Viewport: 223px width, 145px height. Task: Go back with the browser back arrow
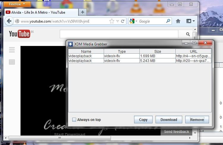pyautogui.click(x=9, y=21)
